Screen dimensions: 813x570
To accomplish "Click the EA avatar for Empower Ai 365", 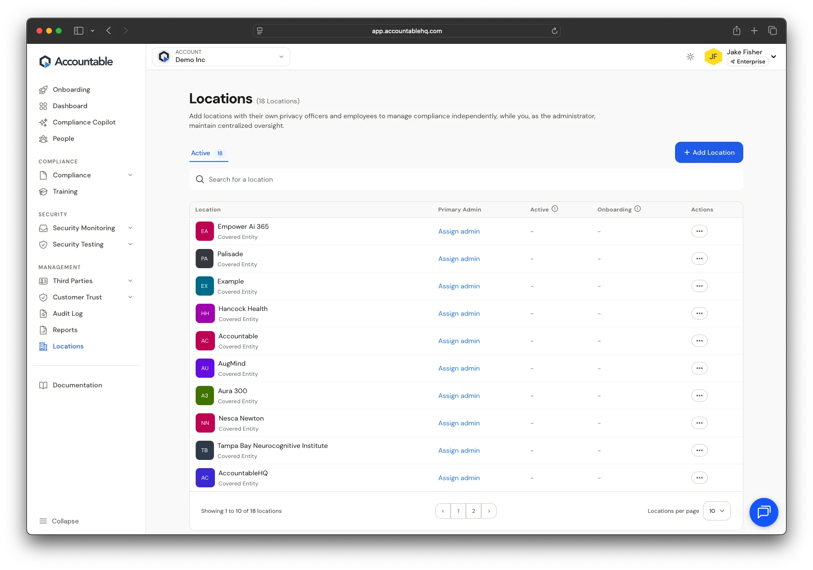I will point(204,232).
